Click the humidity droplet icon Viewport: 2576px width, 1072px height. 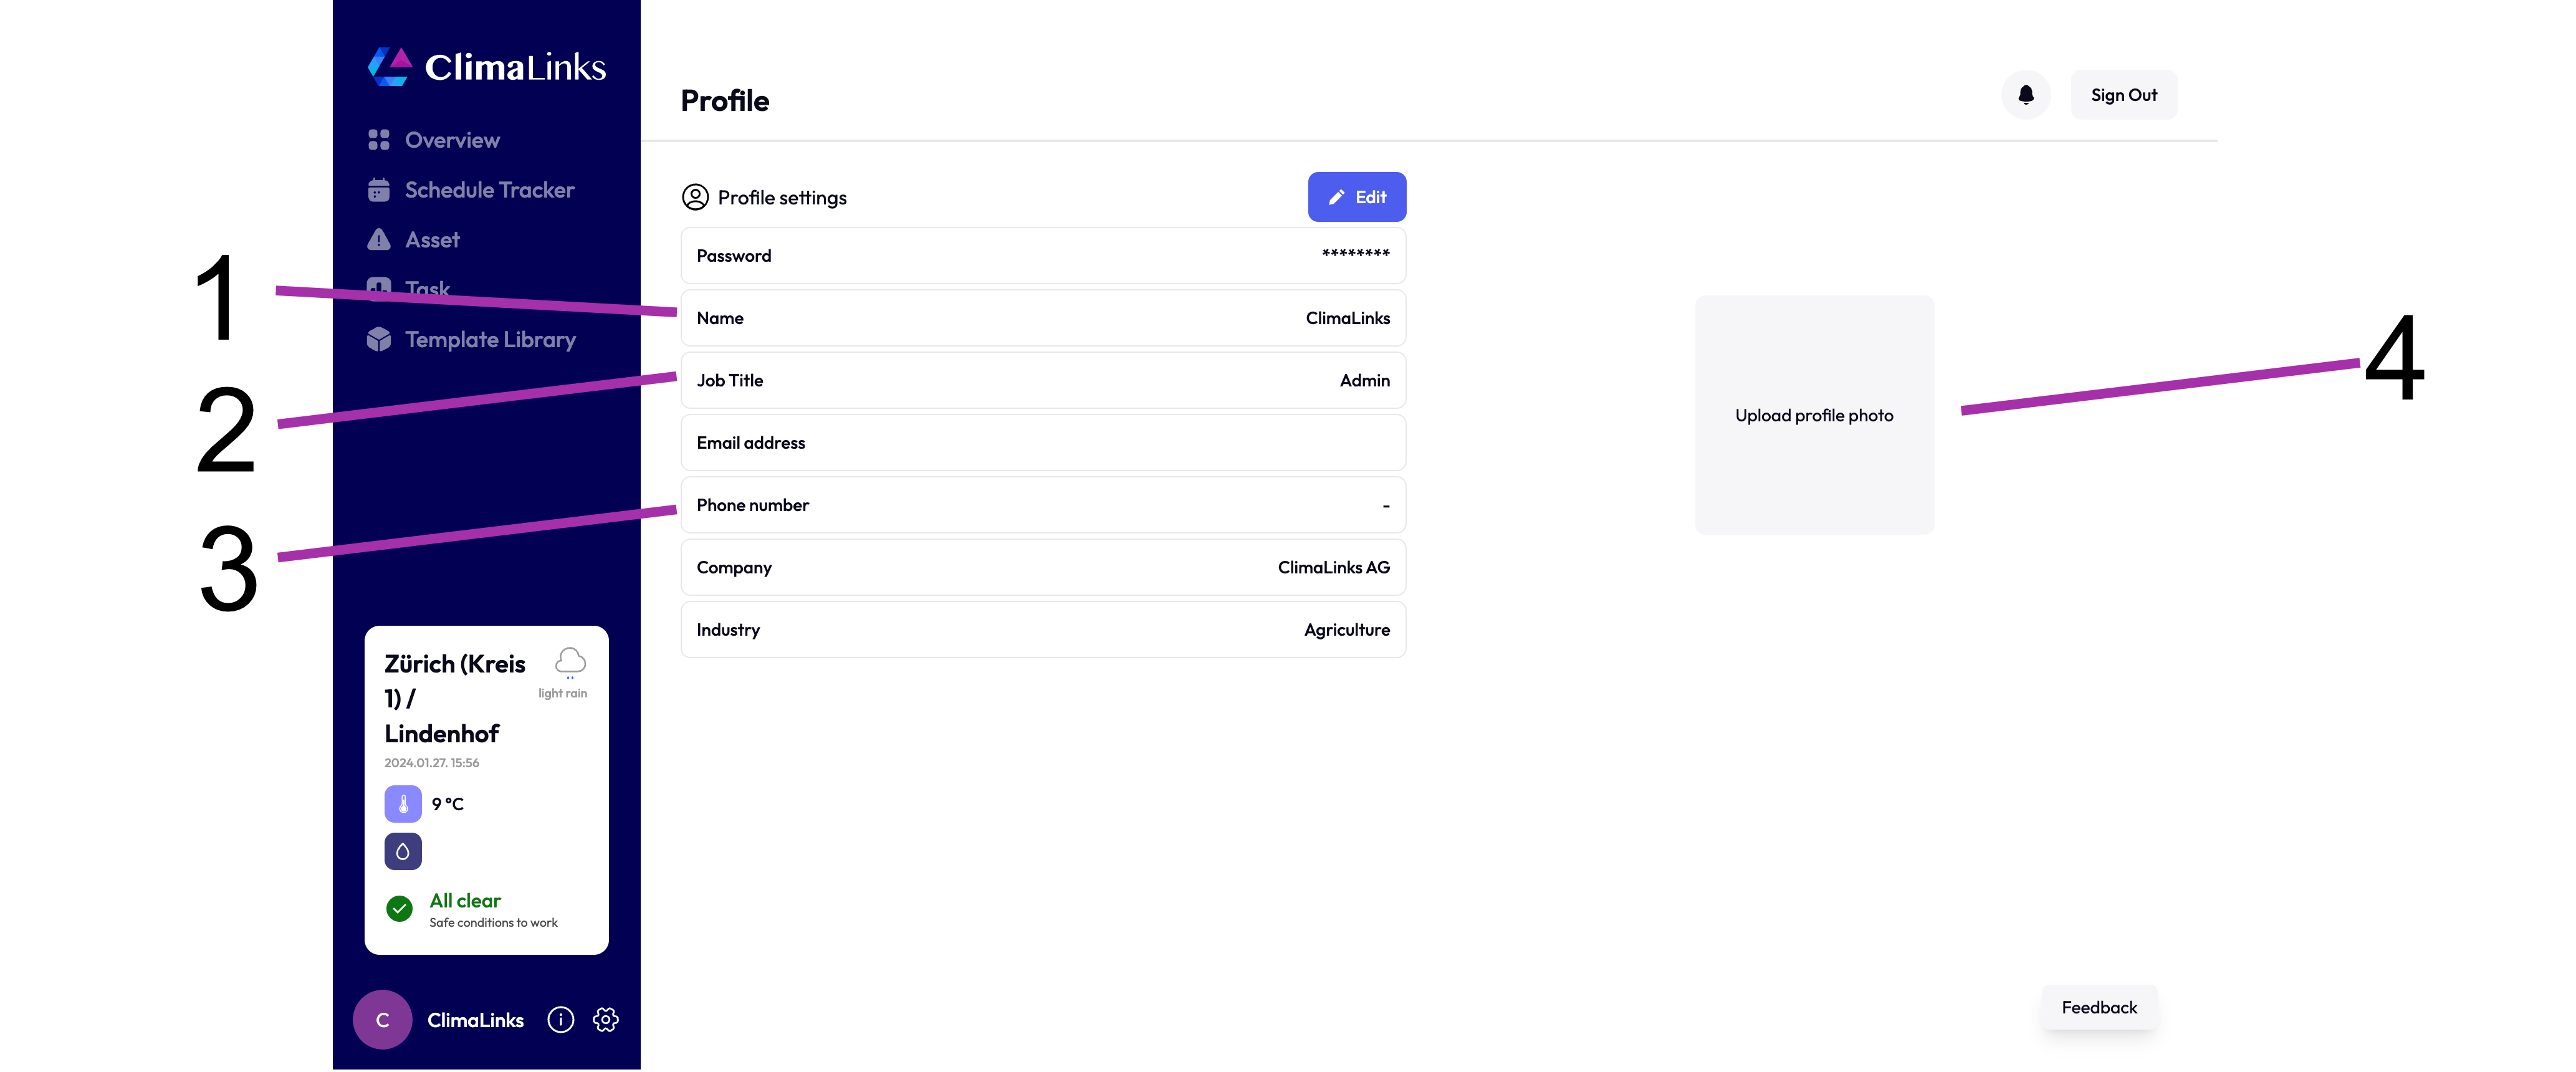402,852
